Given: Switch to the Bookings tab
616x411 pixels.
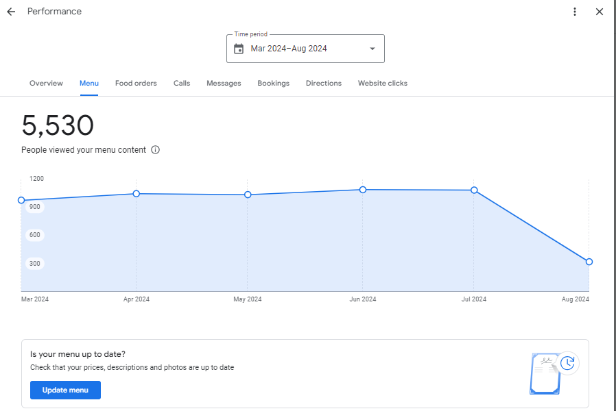Looking at the screenshot, I should coord(273,84).
